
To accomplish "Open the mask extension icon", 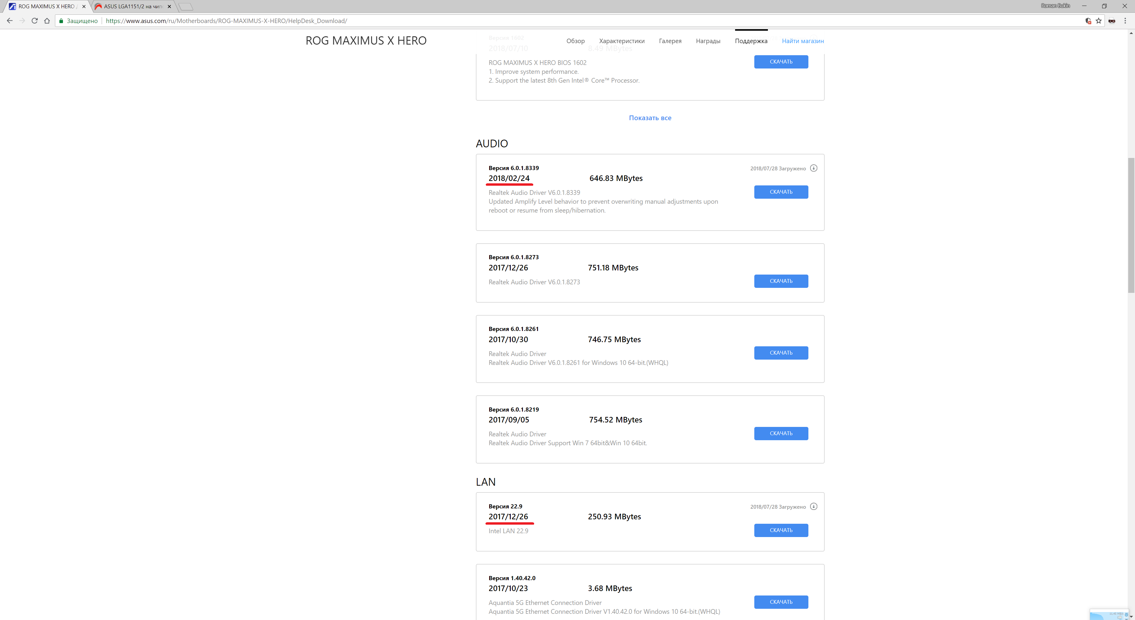I will [1112, 21].
